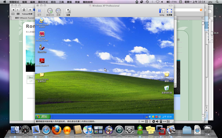Click orange reload icon in Safari address bar
The height and width of the screenshot is (138, 222).
pos(201,10)
